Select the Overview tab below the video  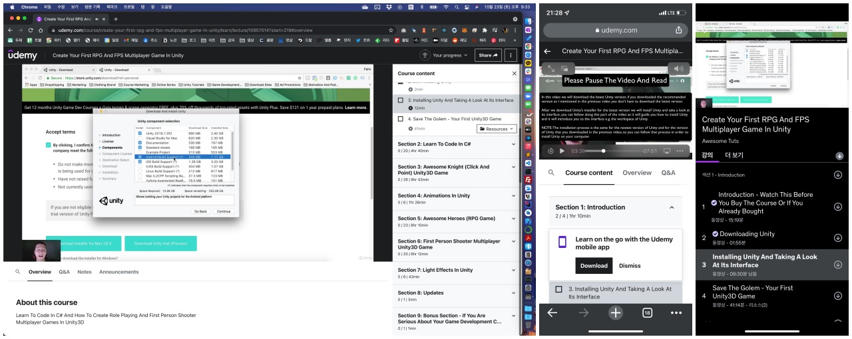coord(40,272)
